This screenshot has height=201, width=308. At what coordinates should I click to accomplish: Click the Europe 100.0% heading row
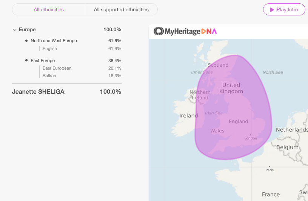(x=67, y=30)
